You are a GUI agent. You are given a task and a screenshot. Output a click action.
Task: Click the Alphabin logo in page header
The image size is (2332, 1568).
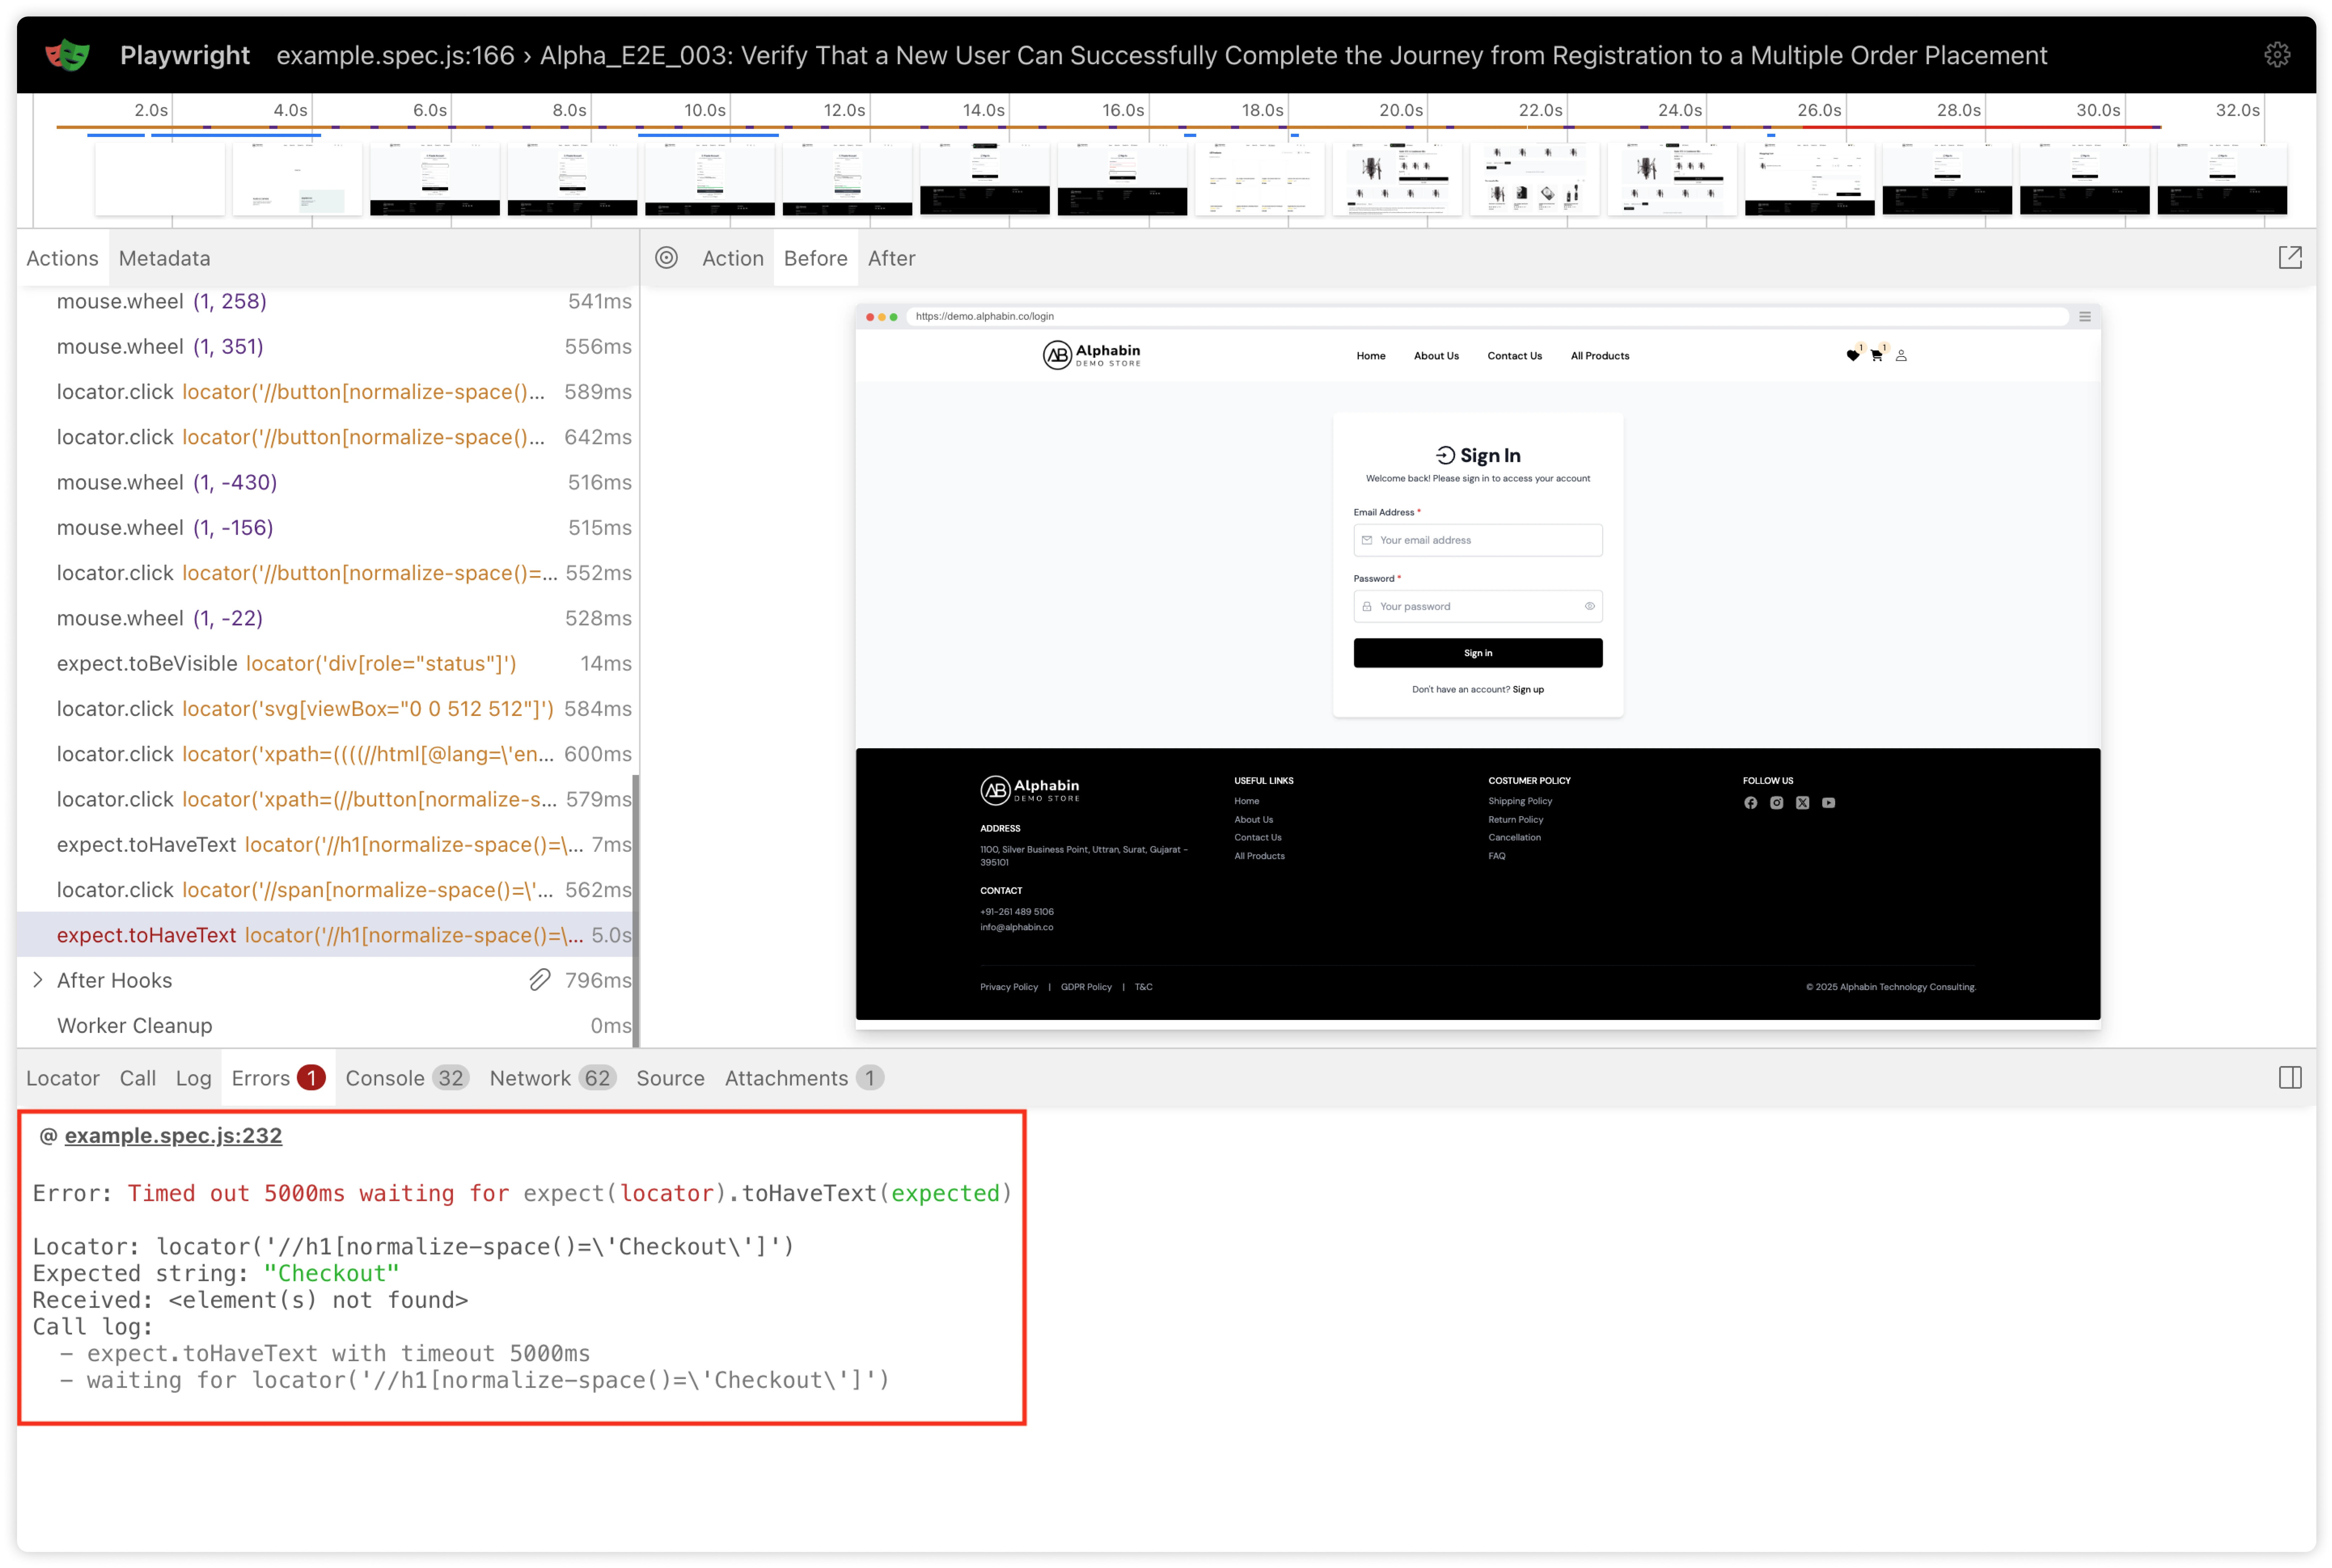click(x=1091, y=355)
